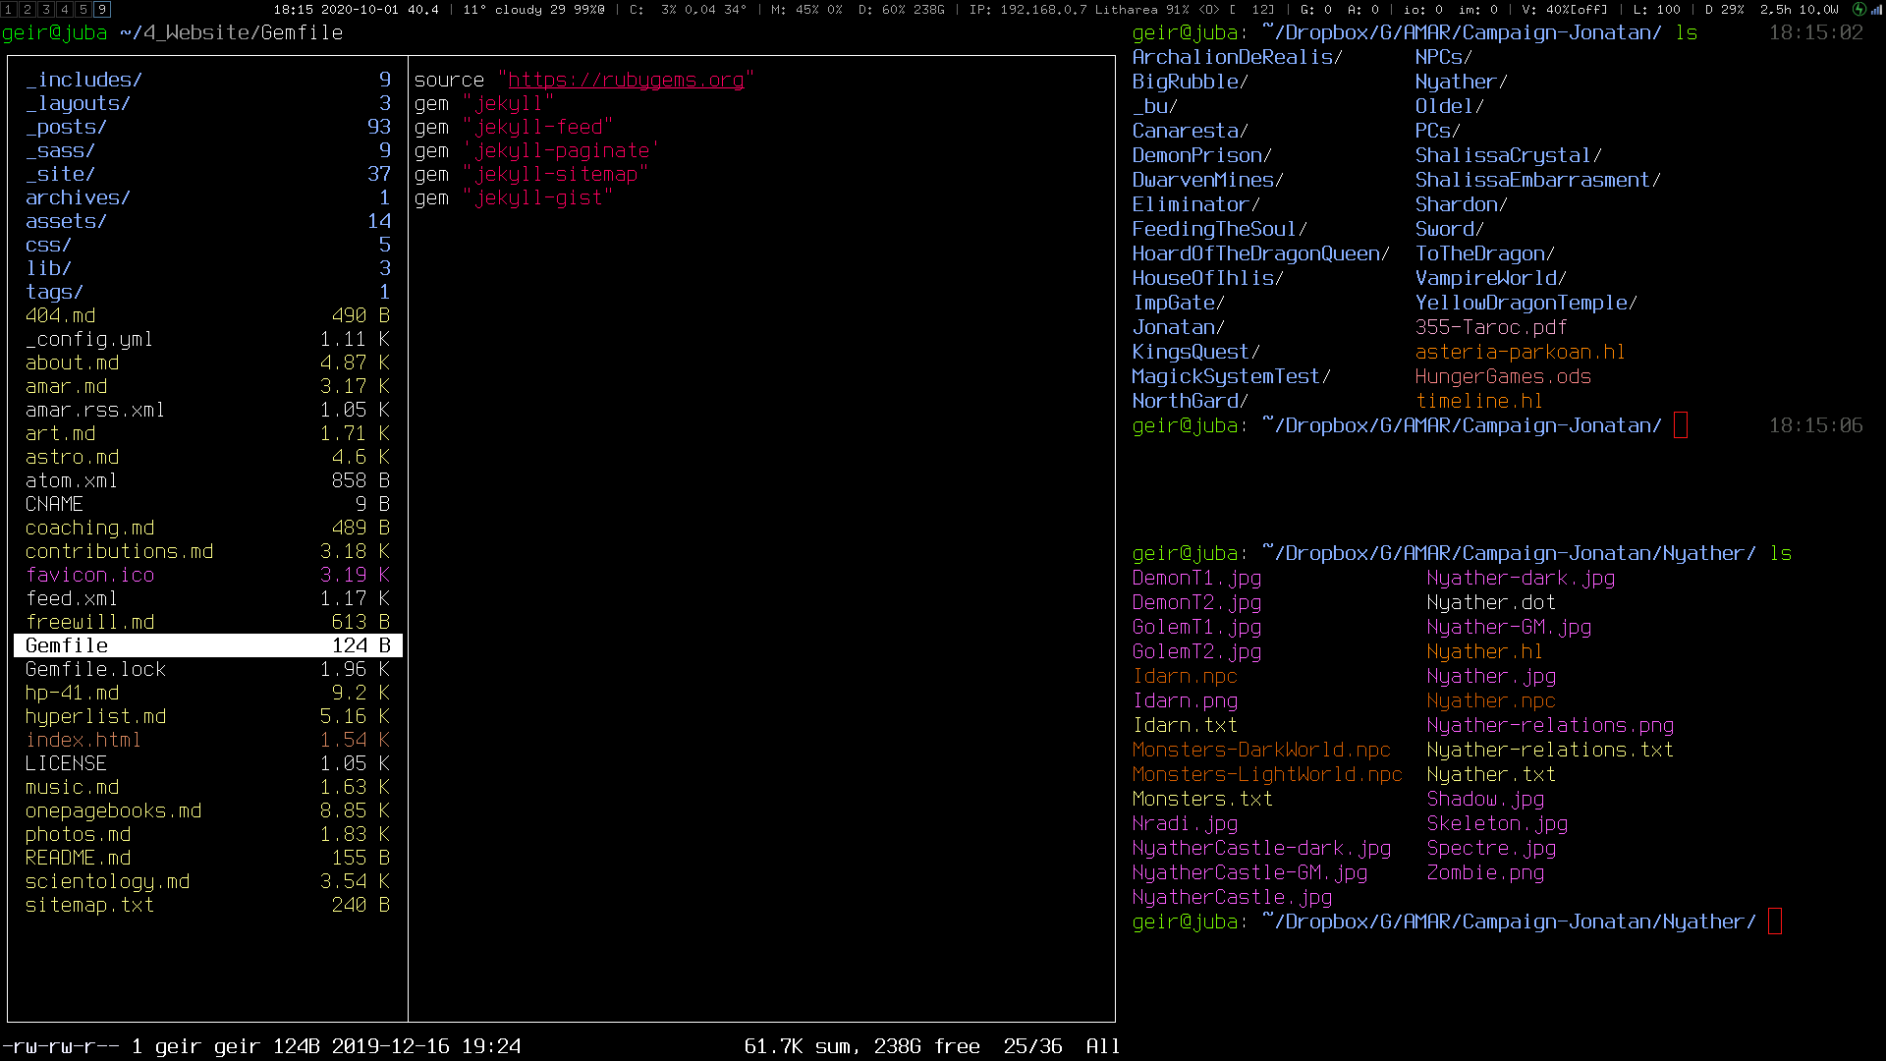Click the lower terminal prompt cursor
Screen dimensions: 1886x1061
coord(1775,921)
